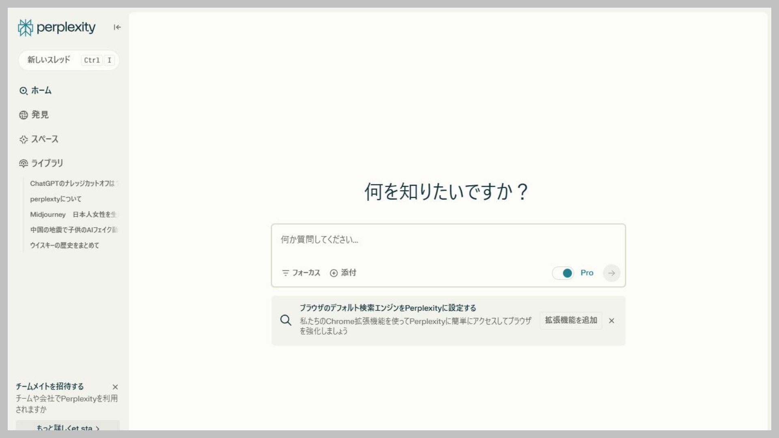Viewport: 779px width, 438px height.
Task: Select the Midjourney thread in the library
Action: (74, 215)
